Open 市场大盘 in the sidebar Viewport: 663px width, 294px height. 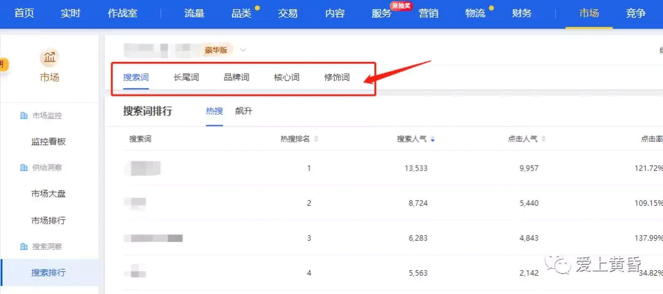[48, 194]
